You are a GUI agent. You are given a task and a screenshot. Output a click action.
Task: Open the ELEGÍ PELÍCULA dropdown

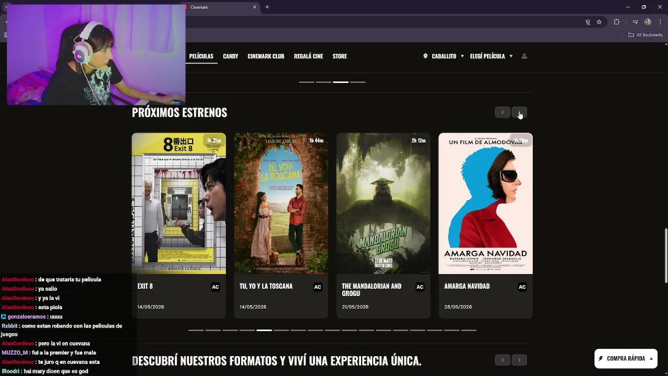click(491, 56)
